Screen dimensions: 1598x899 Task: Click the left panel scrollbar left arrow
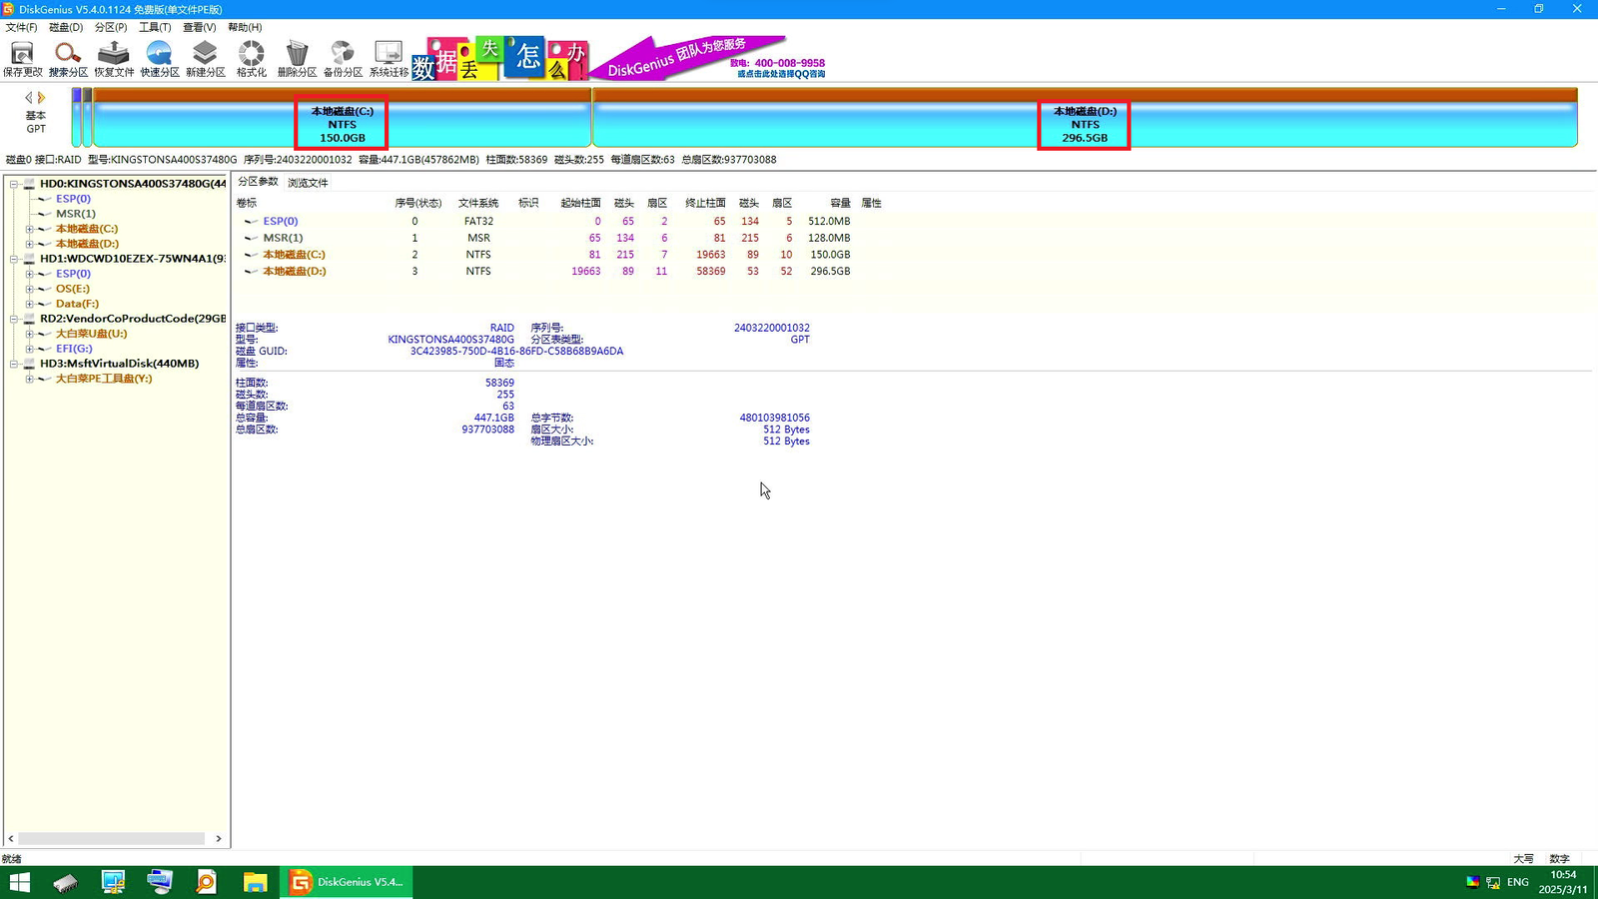[11, 838]
